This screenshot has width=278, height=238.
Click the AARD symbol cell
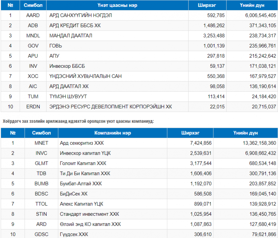(33, 16)
